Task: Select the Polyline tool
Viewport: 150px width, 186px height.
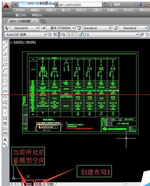Action: (5, 54)
